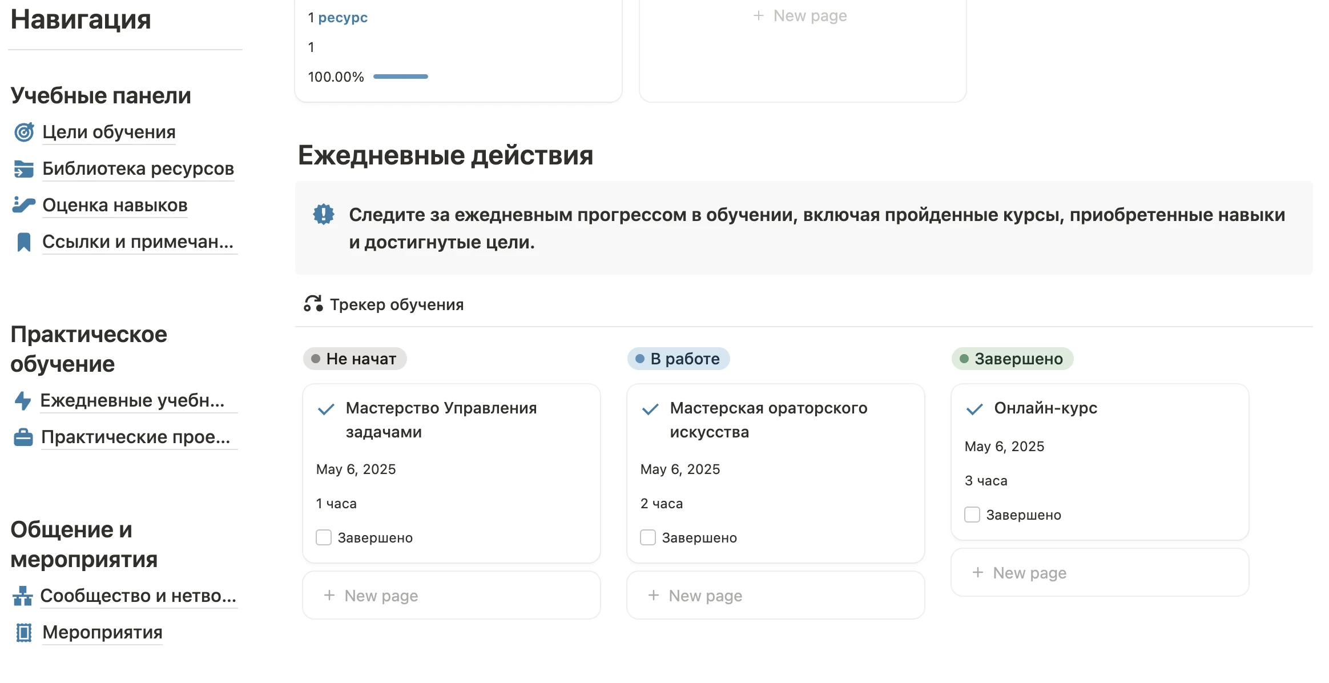1329x683 pixels.
Task: Open the Онлайн-курс card
Action: pyautogui.click(x=1045, y=408)
